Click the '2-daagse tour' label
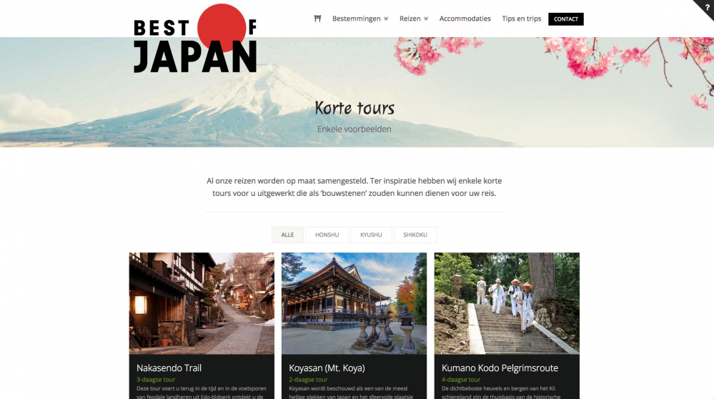This screenshot has height=399, width=714. (308, 380)
